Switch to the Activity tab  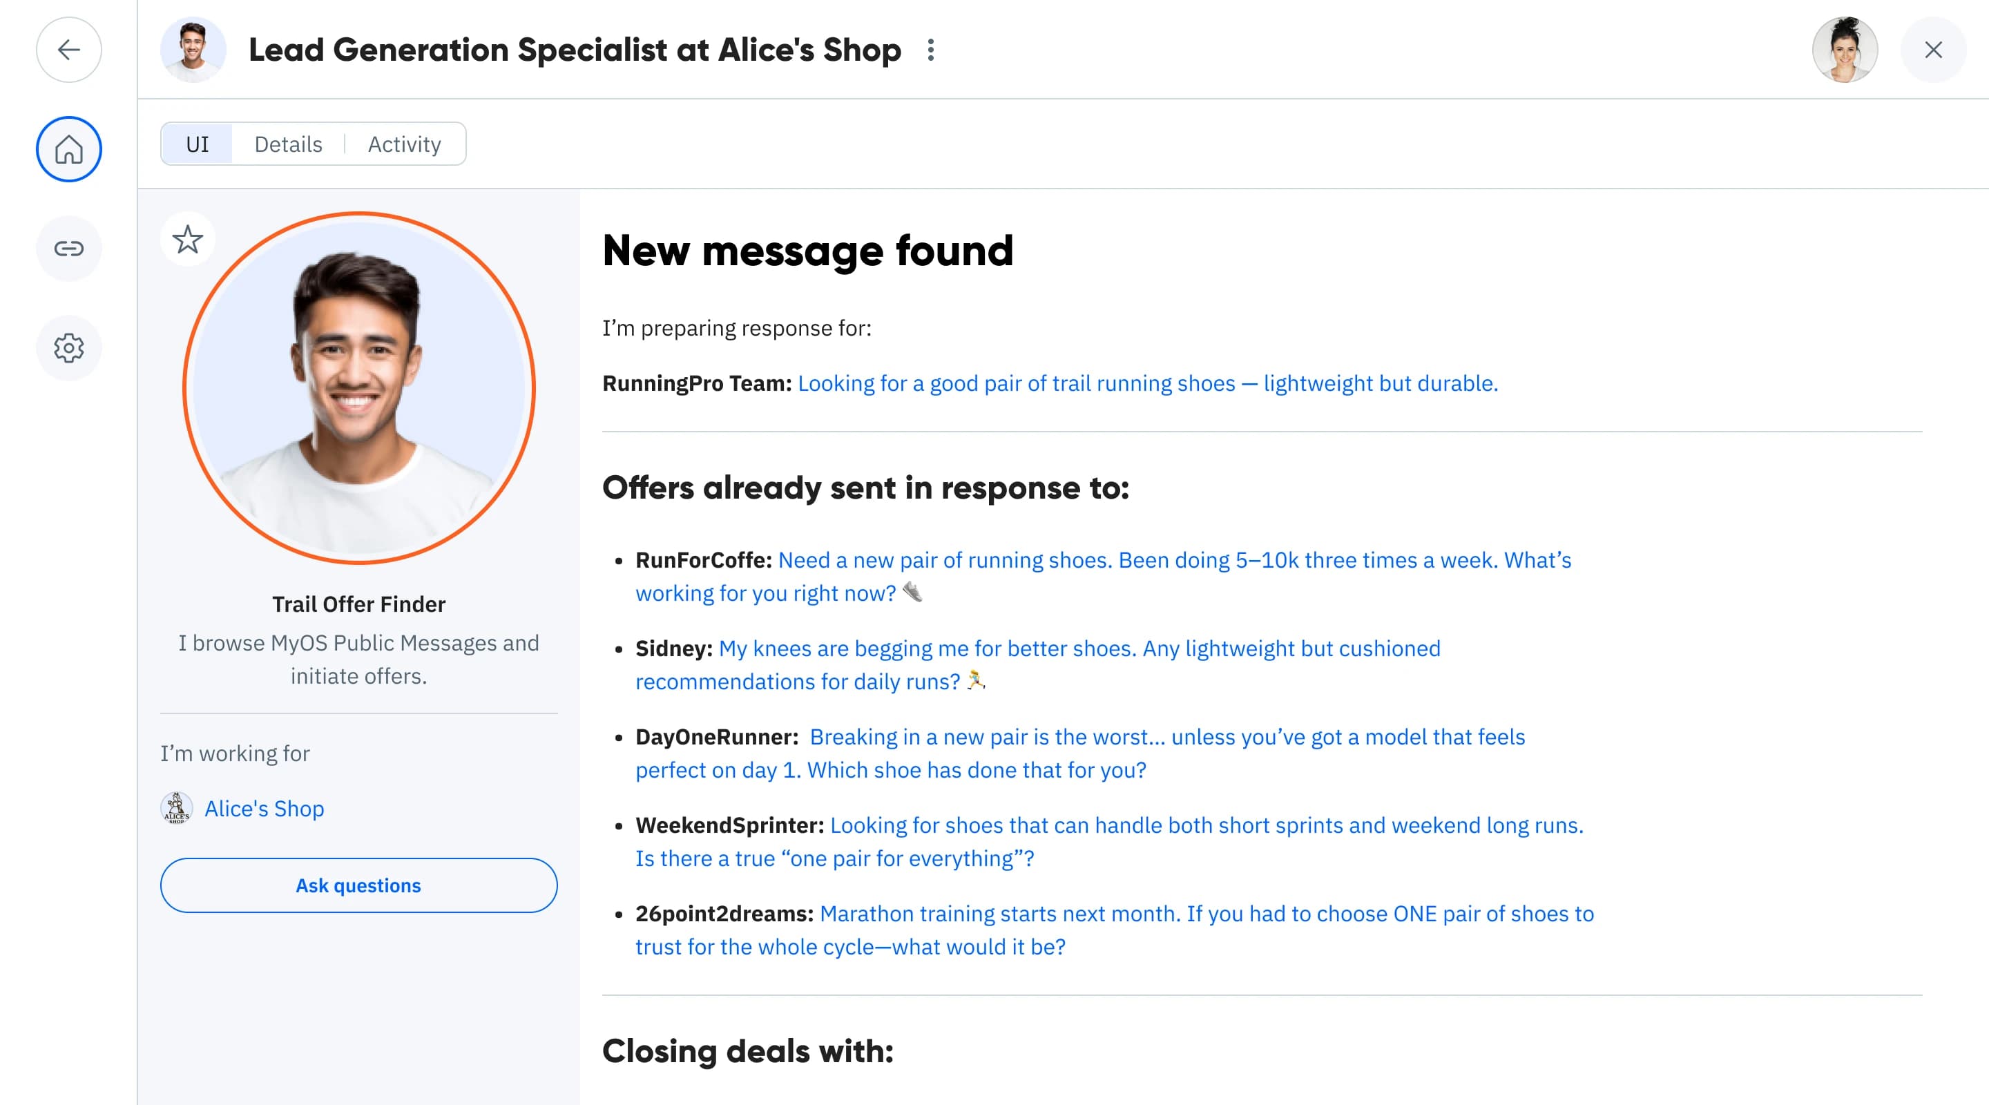[404, 144]
